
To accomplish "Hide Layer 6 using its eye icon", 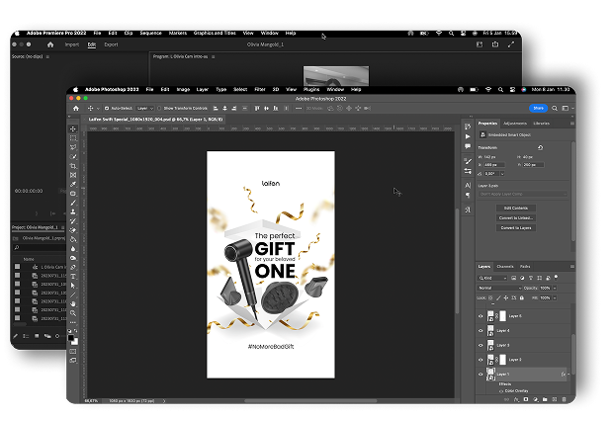I will point(481,316).
